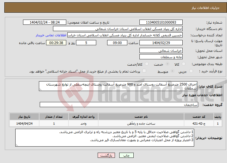Click the کد خدمت column header
Viewport: 227px width, 163px height.
199,117
